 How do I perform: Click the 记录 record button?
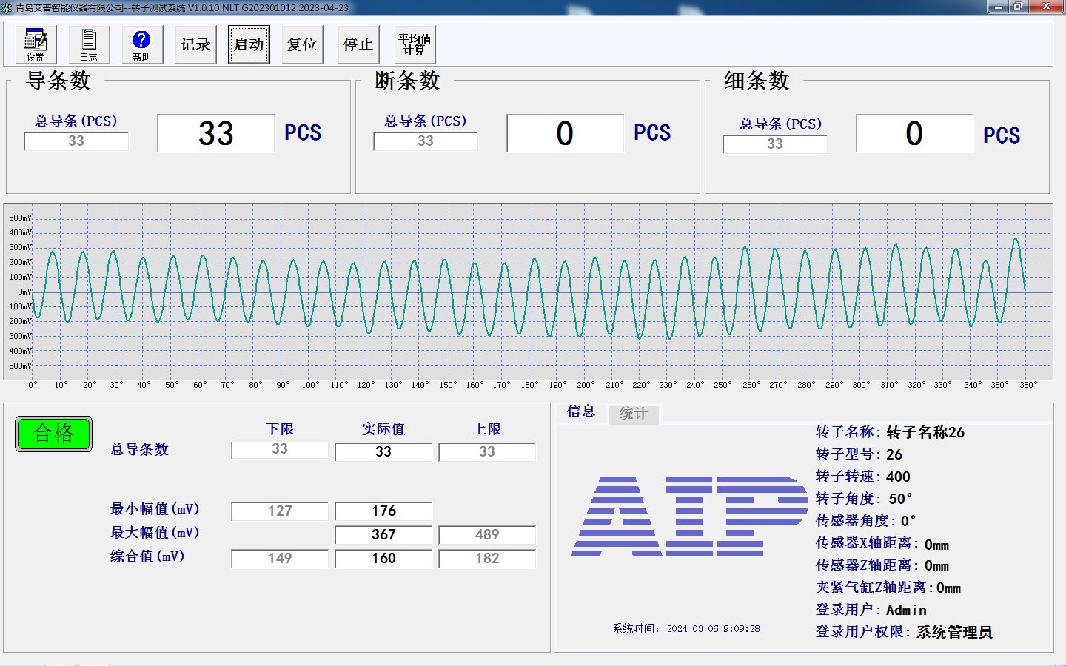tap(195, 44)
